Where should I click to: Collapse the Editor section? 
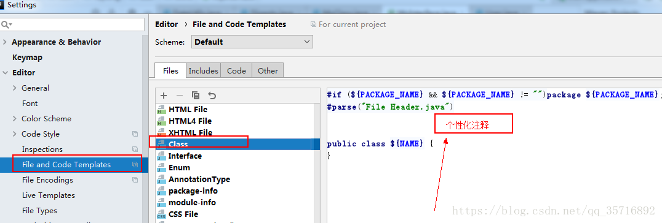click(5, 73)
